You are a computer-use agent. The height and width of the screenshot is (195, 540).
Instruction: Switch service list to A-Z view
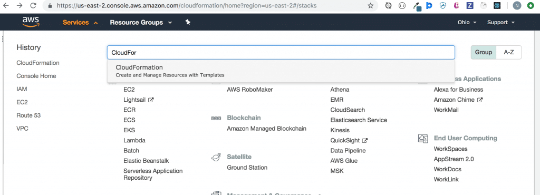pyautogui.click(x=509, y=52)
